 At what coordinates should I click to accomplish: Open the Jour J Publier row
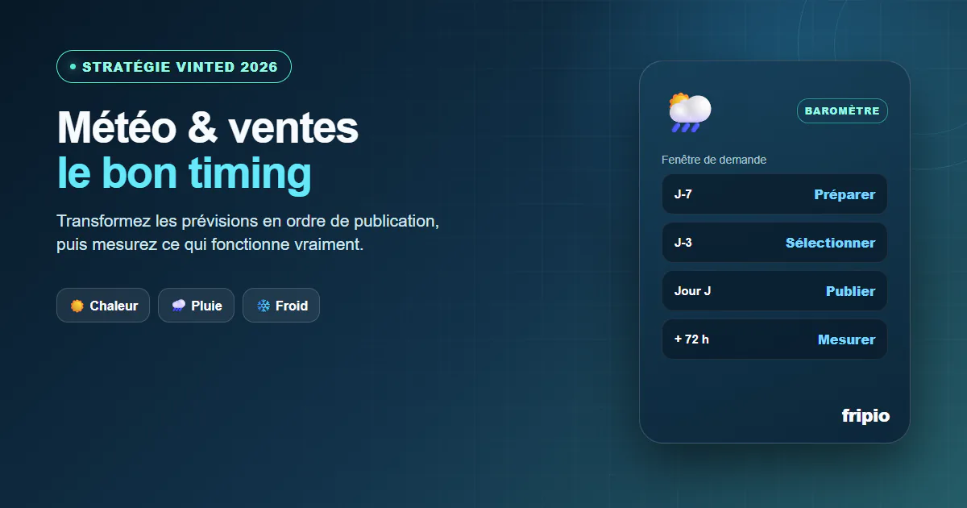point(774,291)
